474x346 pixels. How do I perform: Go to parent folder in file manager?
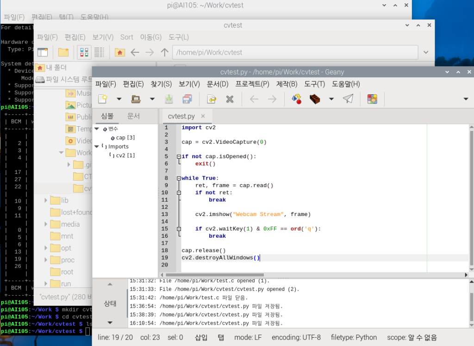[164, 52]
